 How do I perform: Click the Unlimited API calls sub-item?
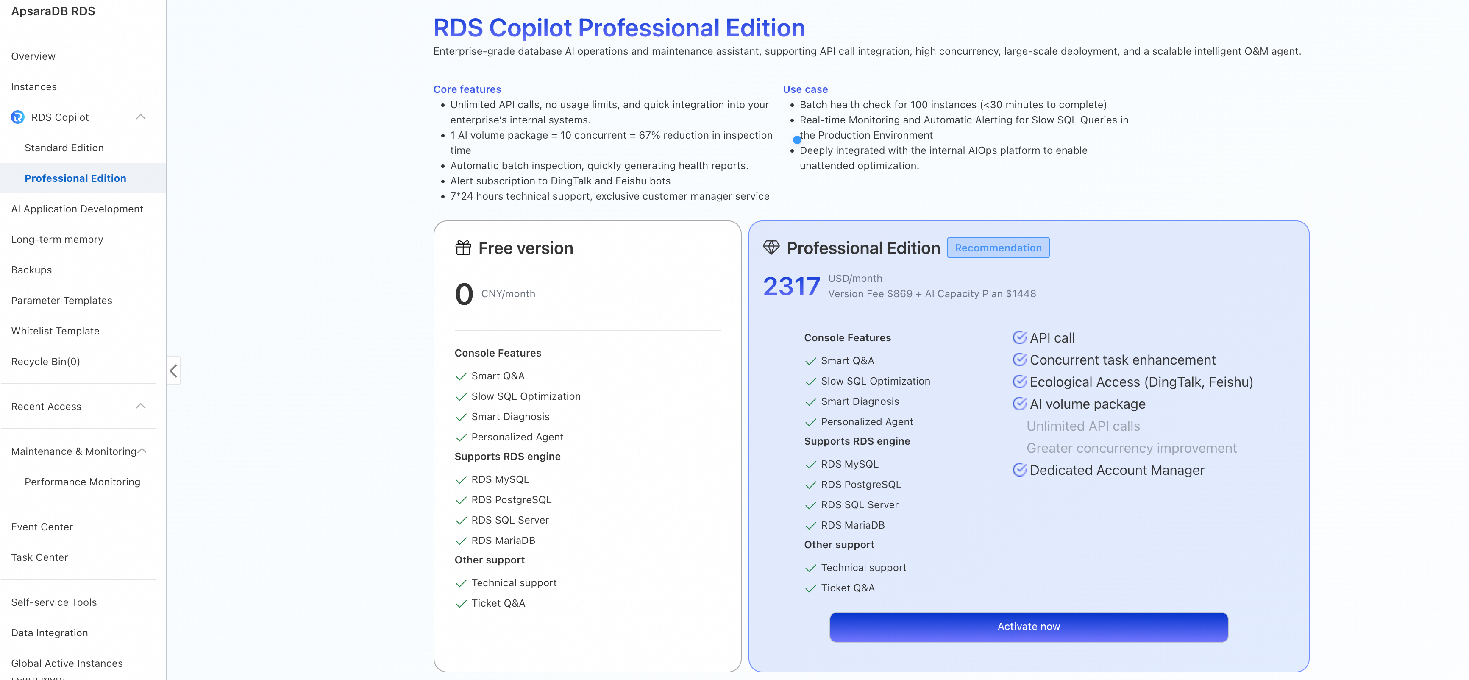click(1083, 426)
